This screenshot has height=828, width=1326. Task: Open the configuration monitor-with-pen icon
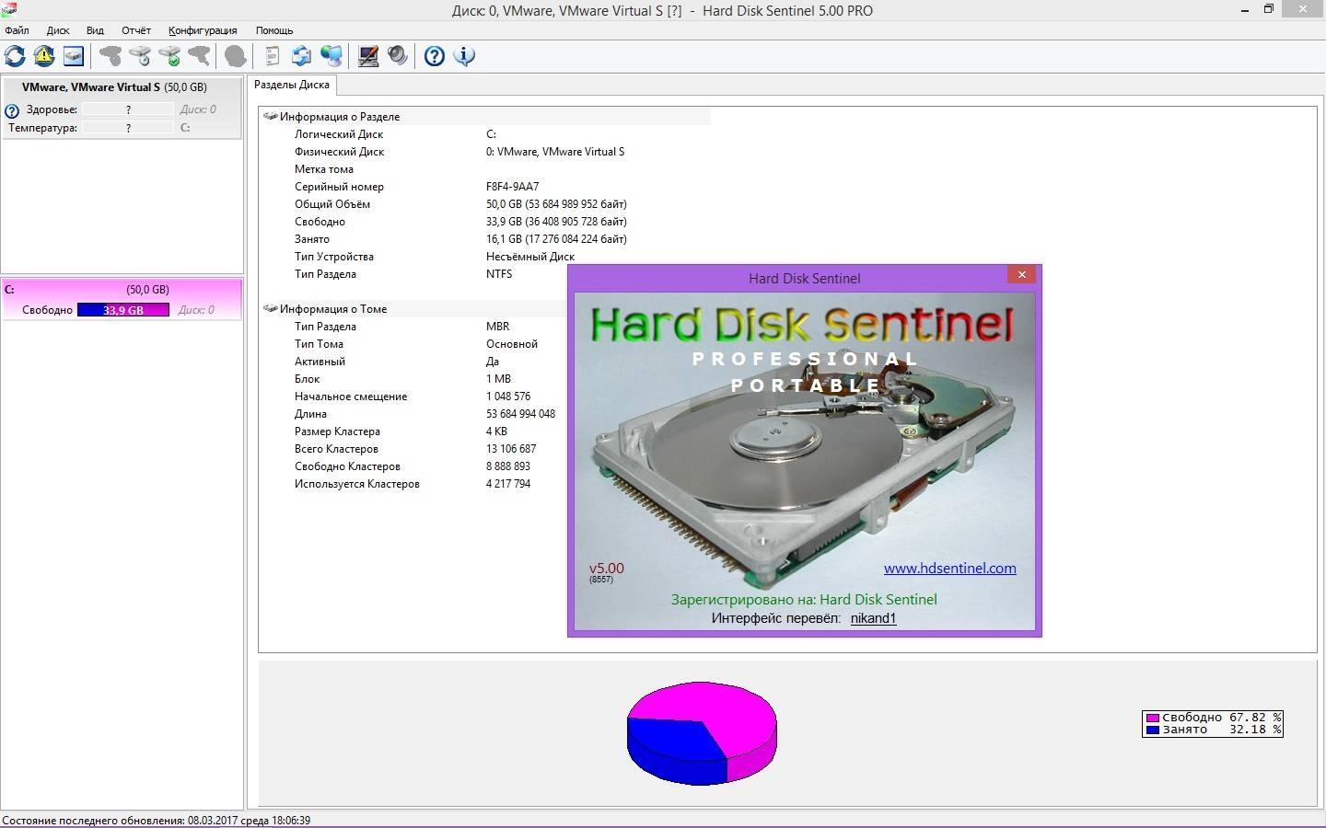click(368, 56)
